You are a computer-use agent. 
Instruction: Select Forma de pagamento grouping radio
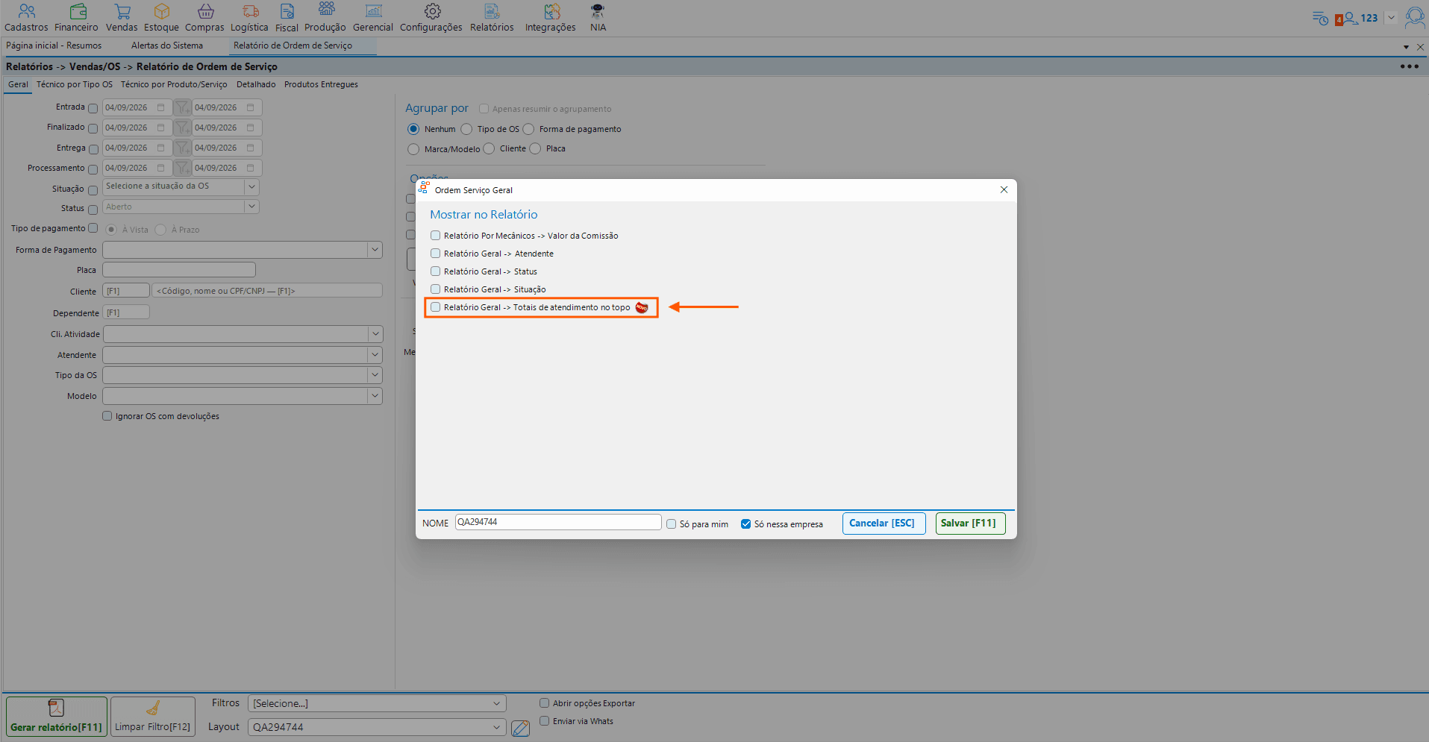click(529, 129)
